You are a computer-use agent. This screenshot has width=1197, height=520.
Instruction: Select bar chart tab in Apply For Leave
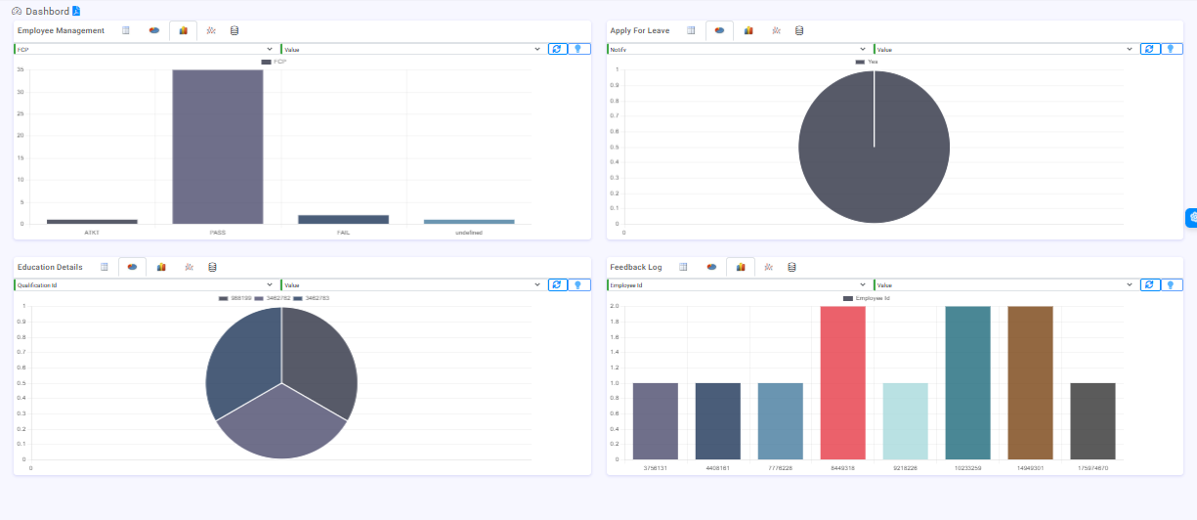coord(748,30)
